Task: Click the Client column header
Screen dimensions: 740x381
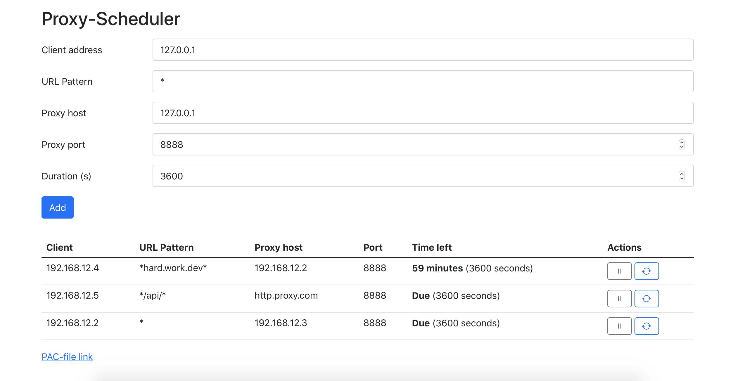Action: tap(59, 247)
